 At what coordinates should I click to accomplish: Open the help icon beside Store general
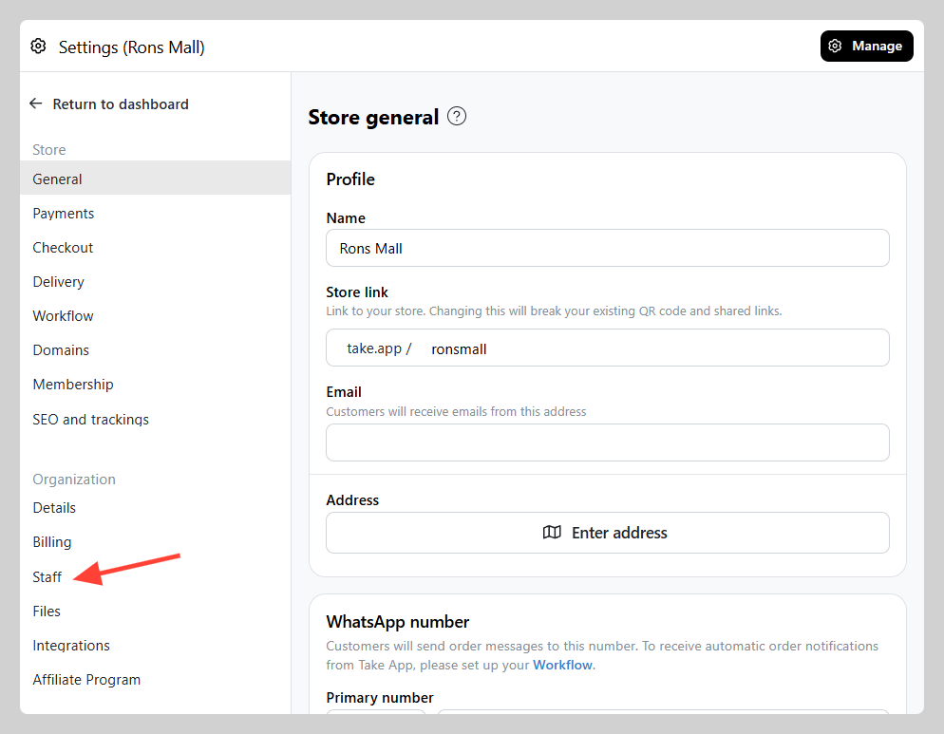457,116
